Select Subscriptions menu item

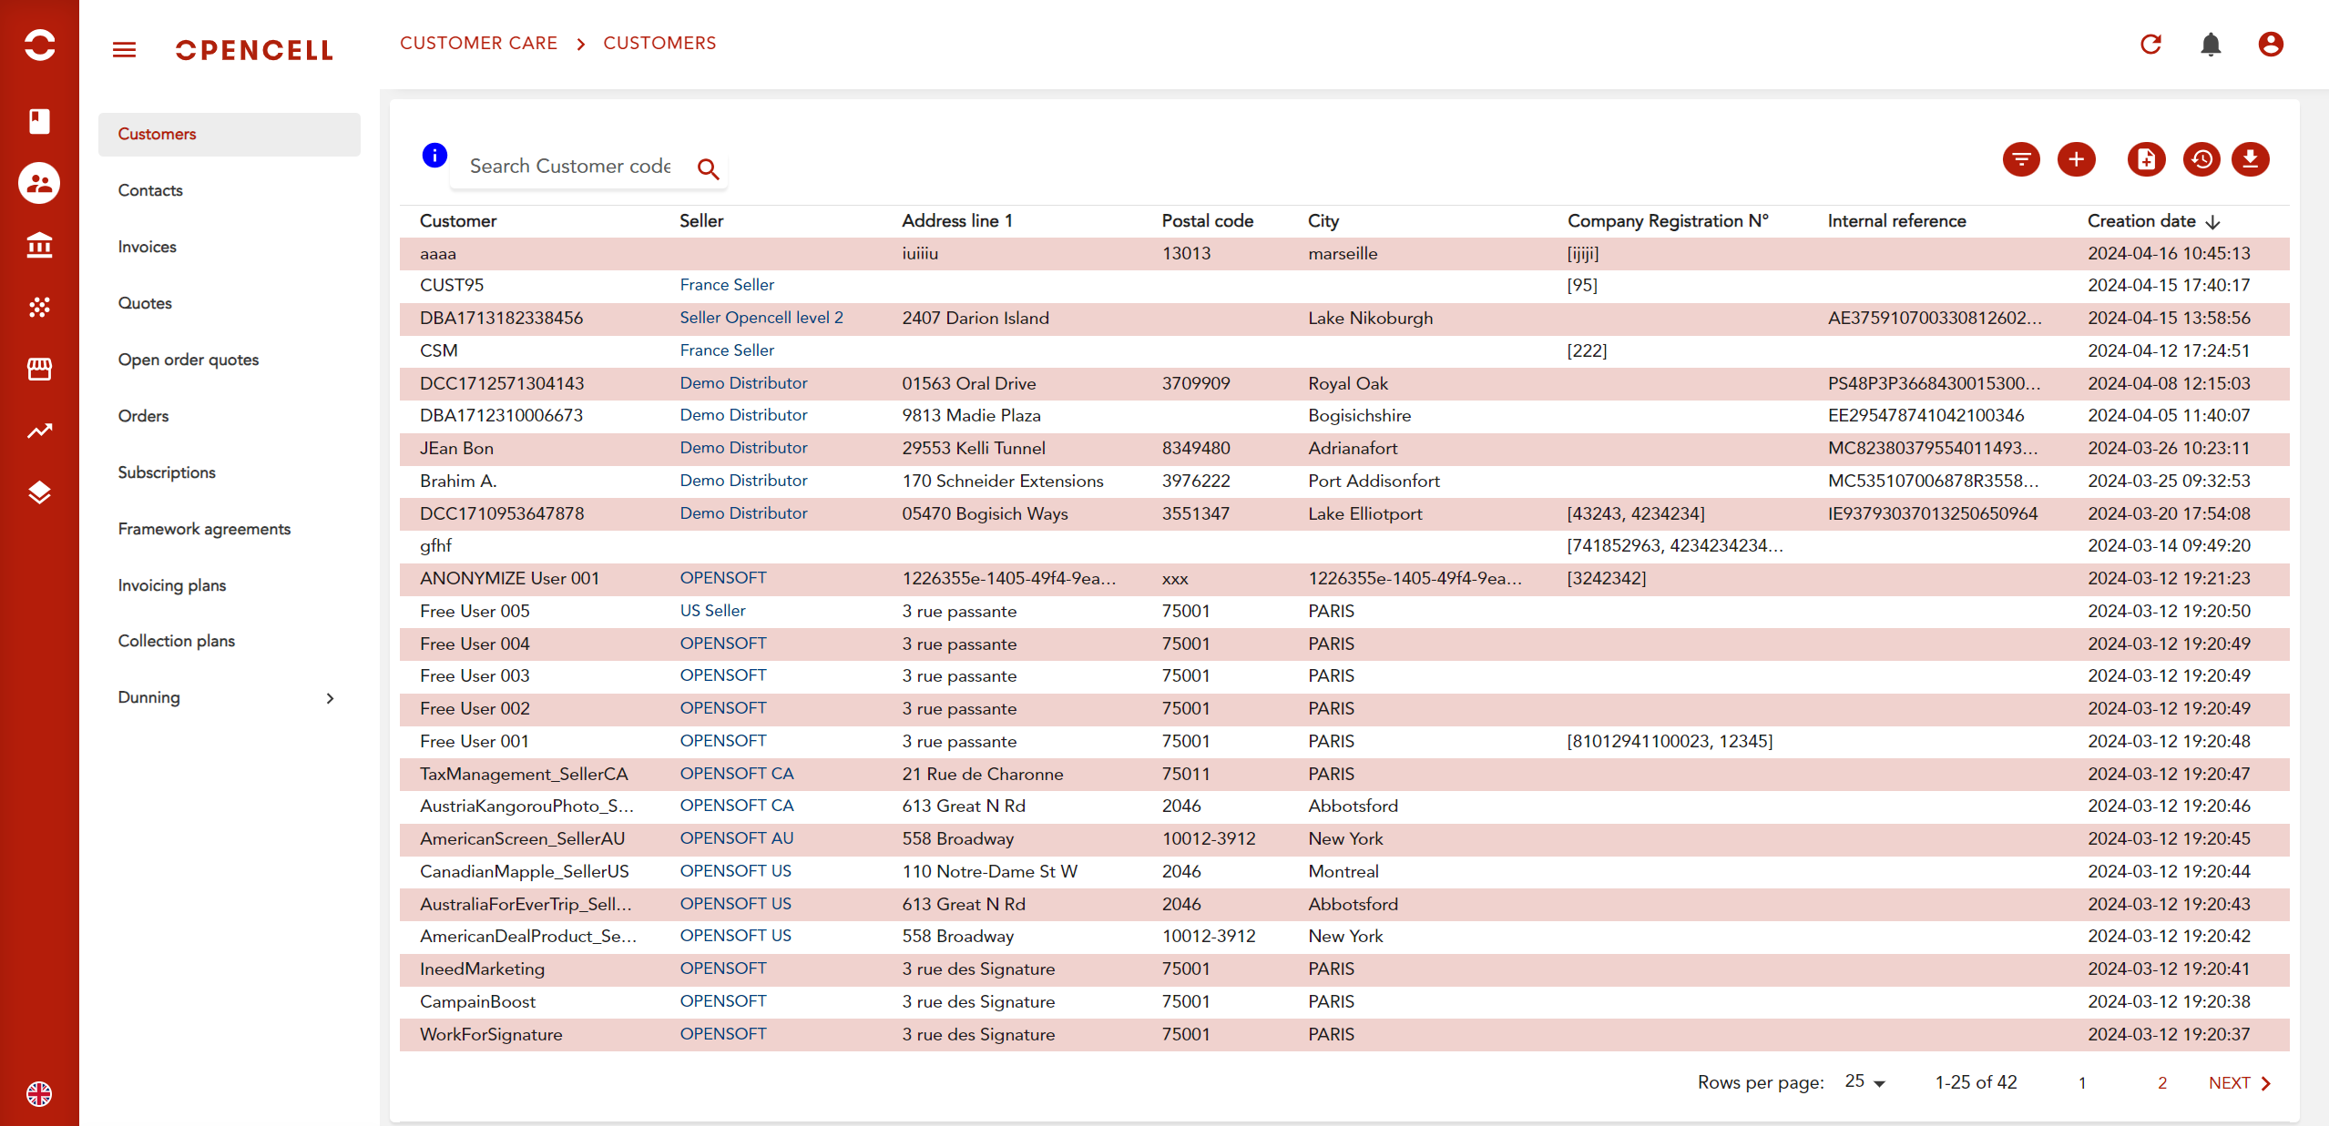point(167,472)
